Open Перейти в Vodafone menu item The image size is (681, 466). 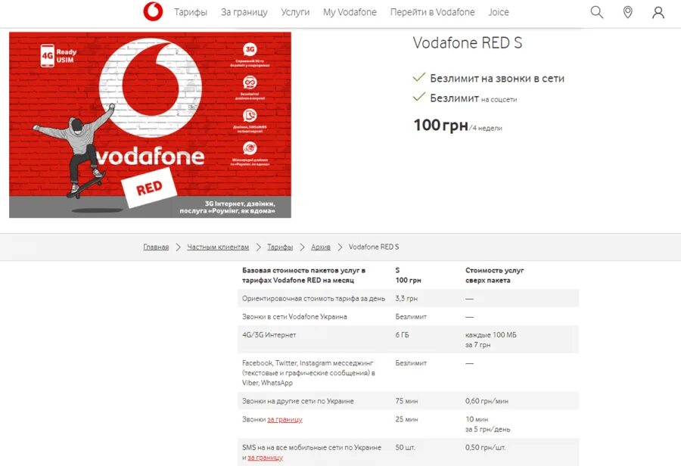coord(432,12)
